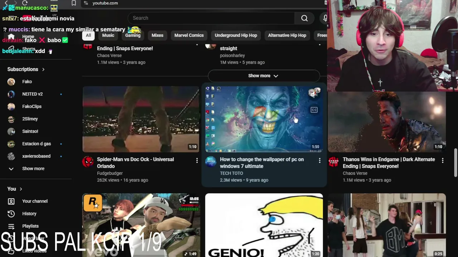The image size is (458, 257).
Task: Select the Underground Hip Hop filter chip
Action: point(236,35)
